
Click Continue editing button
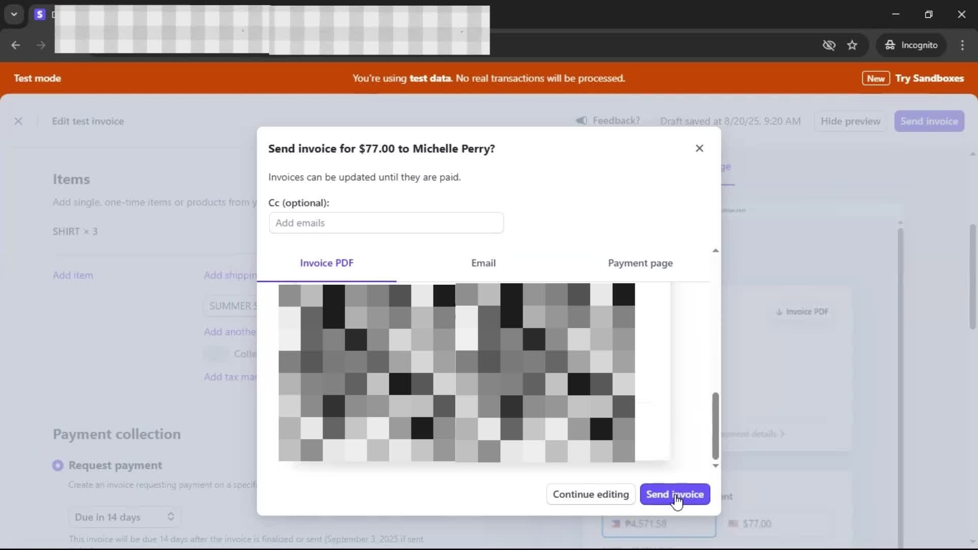pyautogui.click(x=590, y=494)
